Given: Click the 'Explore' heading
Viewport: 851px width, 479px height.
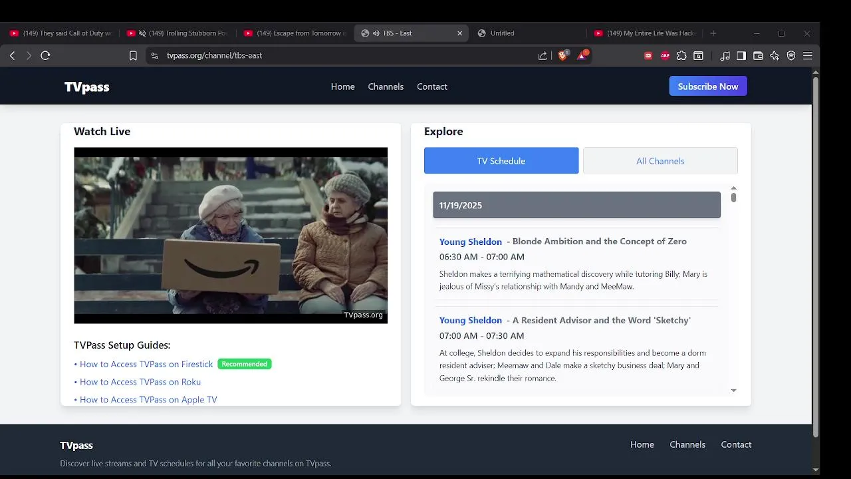Looking at the screenshot, I should tap(443, 132).
